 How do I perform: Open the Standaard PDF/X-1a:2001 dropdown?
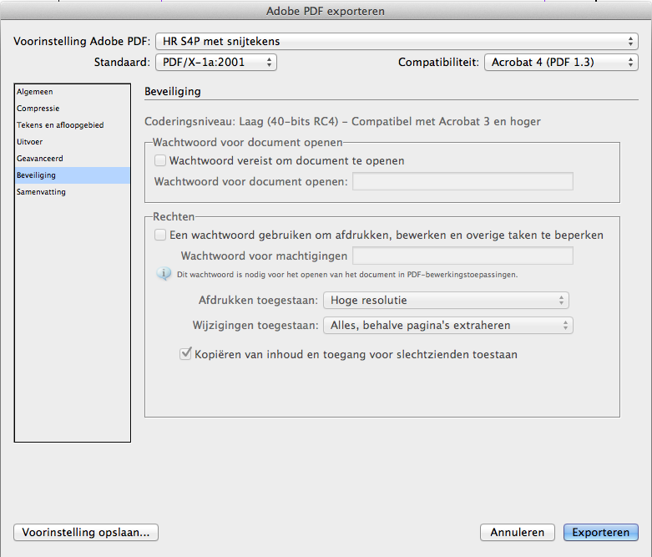tap(216, 63)
